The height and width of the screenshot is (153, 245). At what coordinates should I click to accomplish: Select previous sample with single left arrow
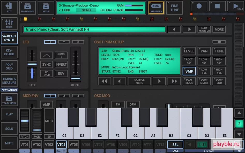119,81
